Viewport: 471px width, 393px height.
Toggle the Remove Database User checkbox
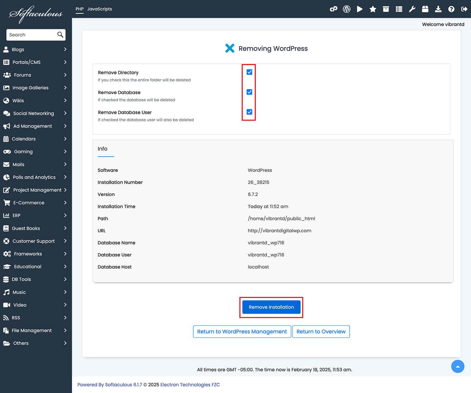click(249, 112)
